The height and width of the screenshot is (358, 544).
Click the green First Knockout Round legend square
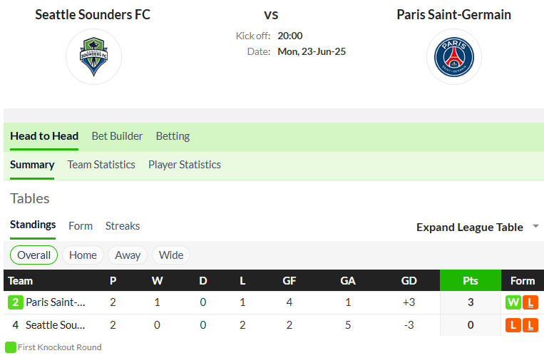click(x=11, y=347)
